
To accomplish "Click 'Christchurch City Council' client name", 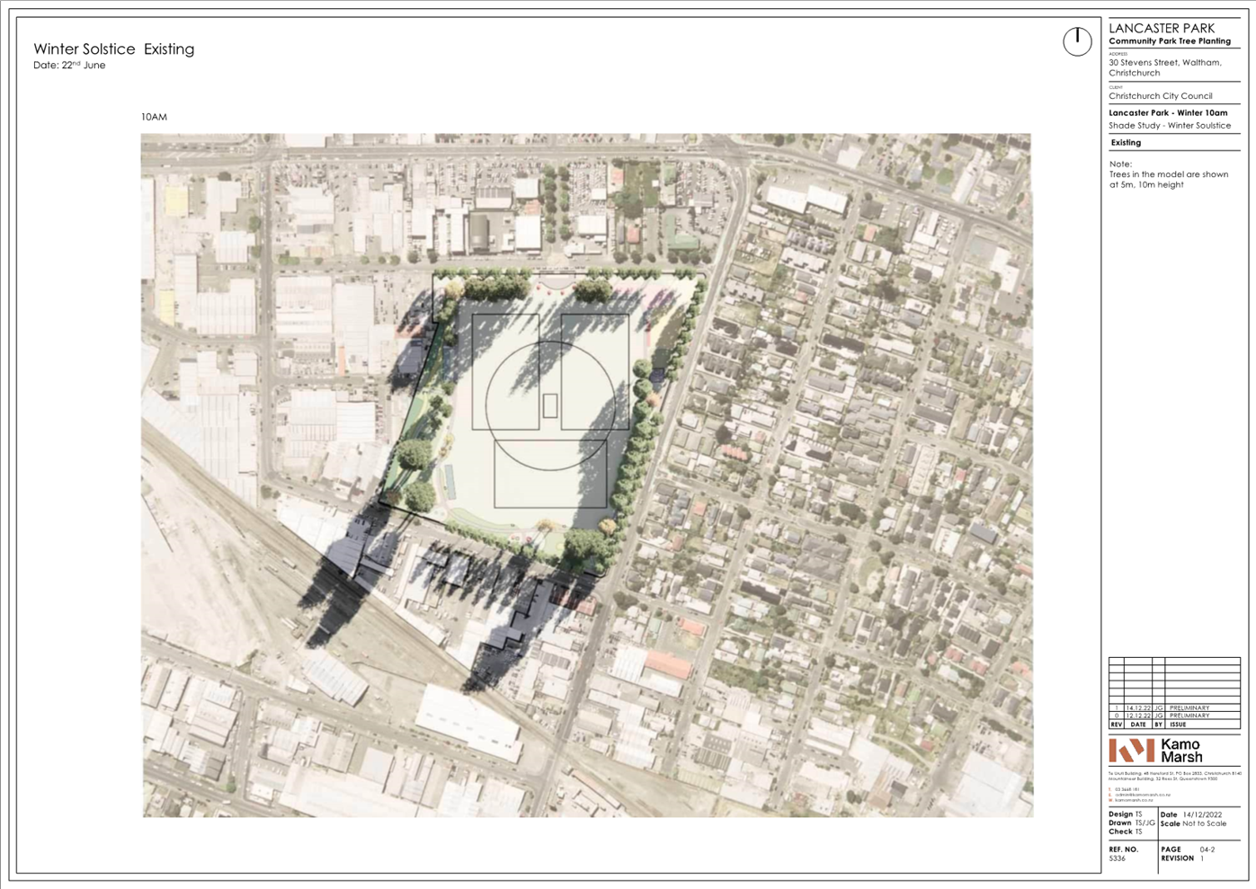I will (x=1161, y=96).
